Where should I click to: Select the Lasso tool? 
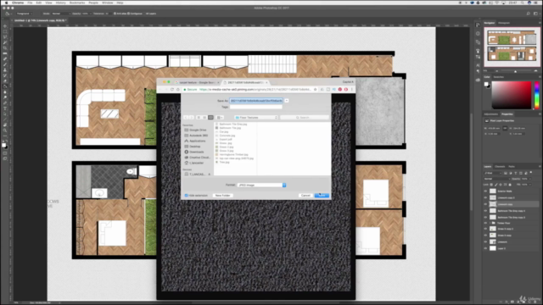pyautogui.click(x=5, y=37)
